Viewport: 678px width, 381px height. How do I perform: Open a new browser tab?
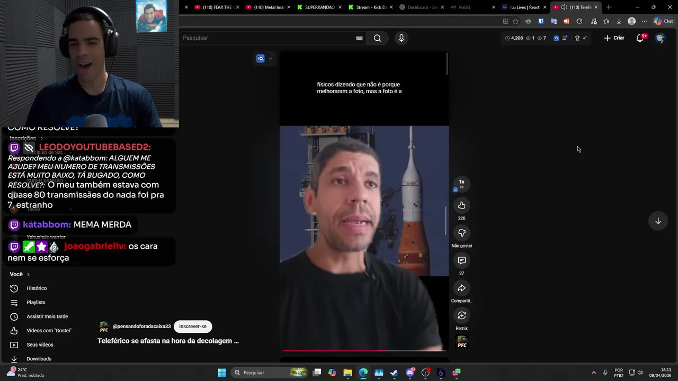pos(609,7)
